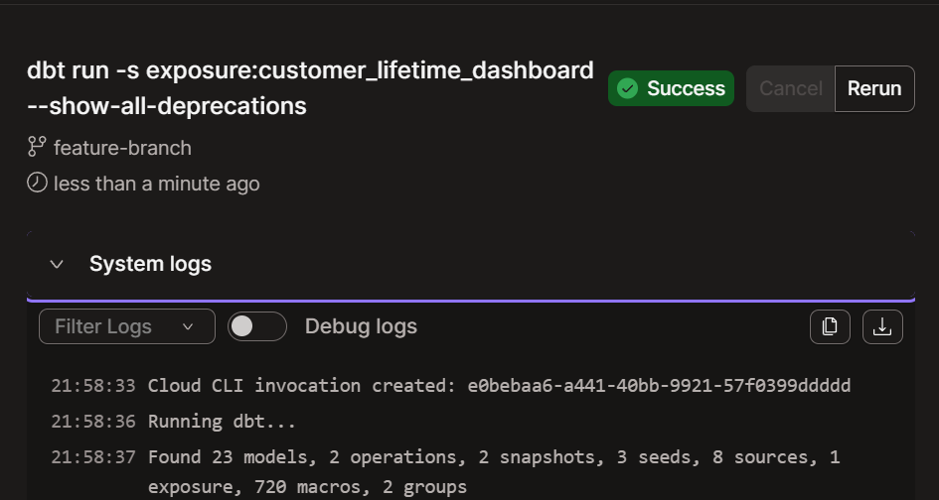
Task: Toggle the Debug logs switch
Action: [x=257, y=326]
